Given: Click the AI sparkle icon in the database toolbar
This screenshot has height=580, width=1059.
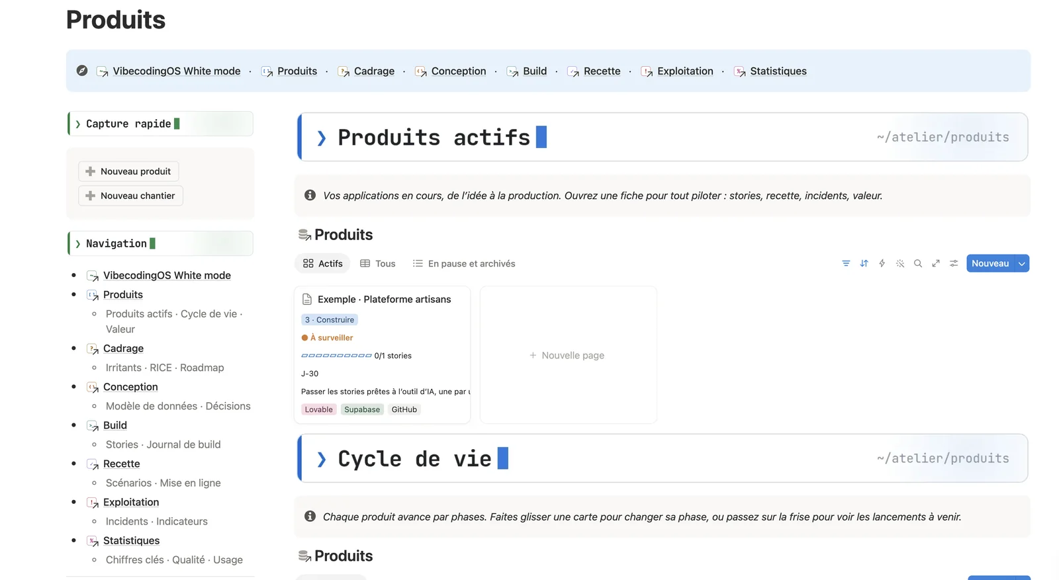Looking at the screenshot, I should [x=900, y=263].
